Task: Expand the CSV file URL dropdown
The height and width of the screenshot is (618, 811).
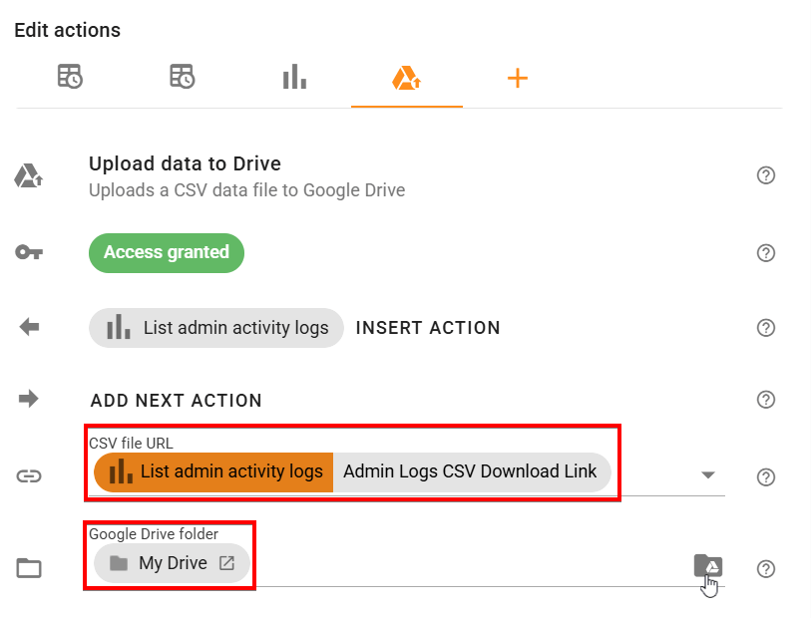Action: (x=708, y=475)
